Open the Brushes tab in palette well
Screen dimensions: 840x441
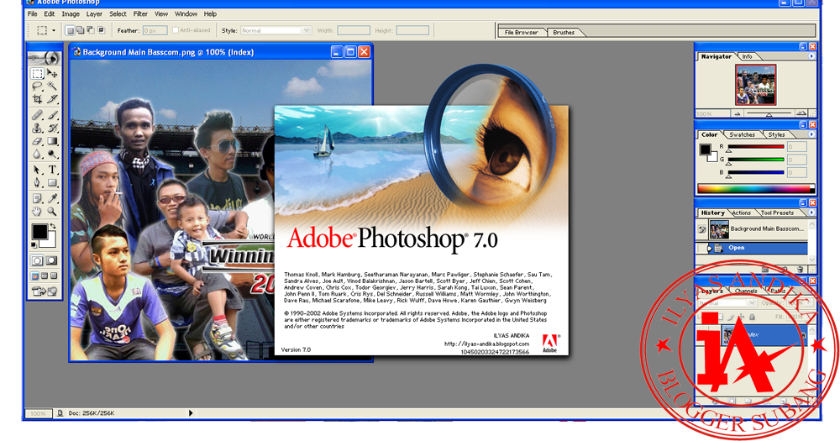pos(564,32)
